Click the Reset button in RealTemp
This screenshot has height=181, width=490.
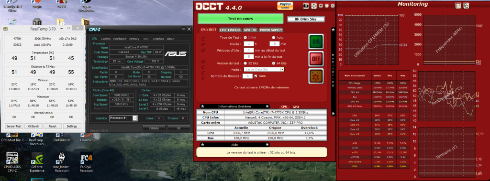coord(53,126)
